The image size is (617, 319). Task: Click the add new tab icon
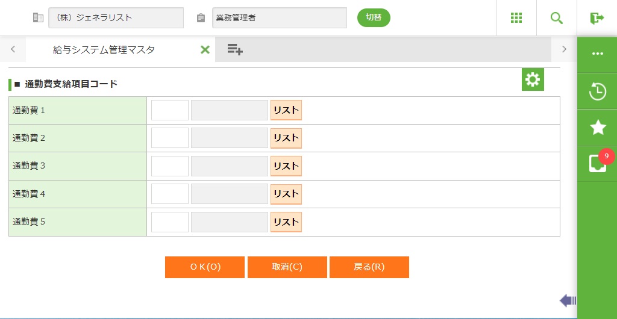[235, 49]
